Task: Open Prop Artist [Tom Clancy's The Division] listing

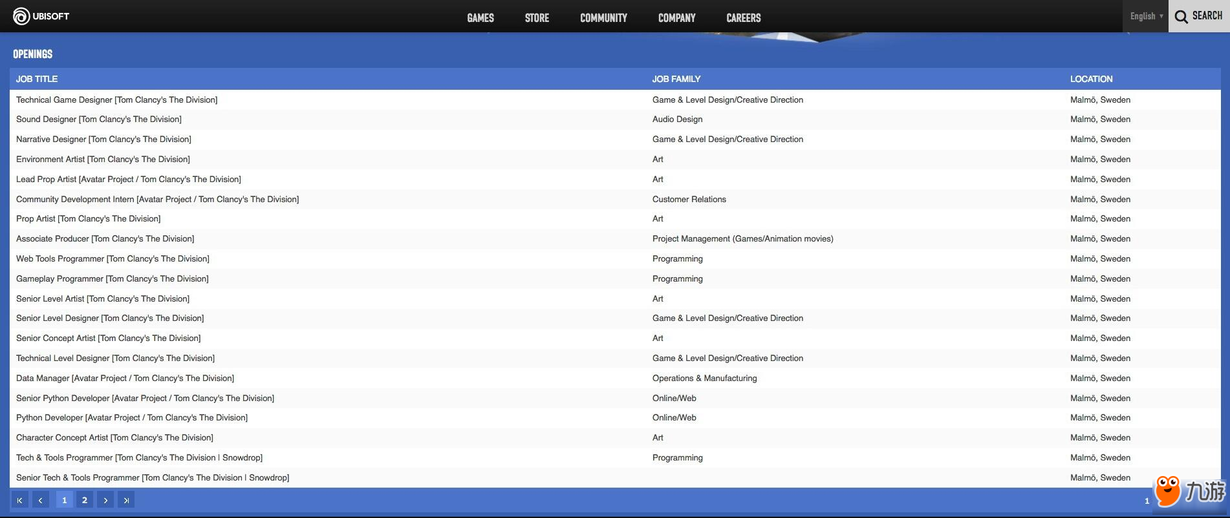Action: click(89, 218)
